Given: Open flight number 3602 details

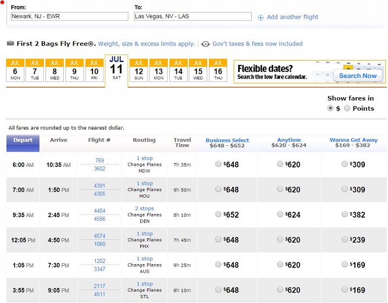Looking at the screenshot, I should point(100,169).
